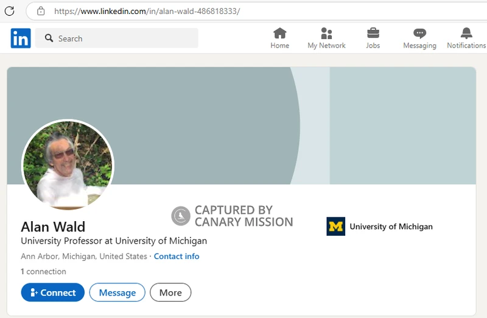View the 1 connection link
This screenshot has height=318, width=487.
click(43, 271)
